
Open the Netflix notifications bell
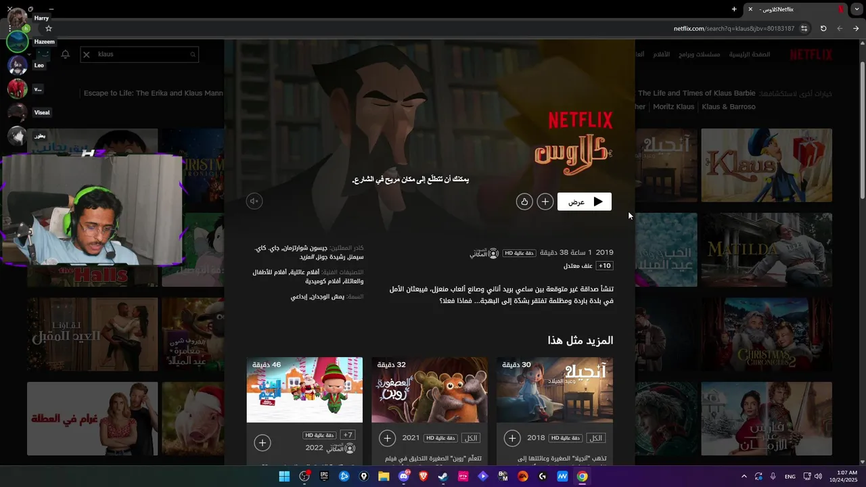[66, 54]
